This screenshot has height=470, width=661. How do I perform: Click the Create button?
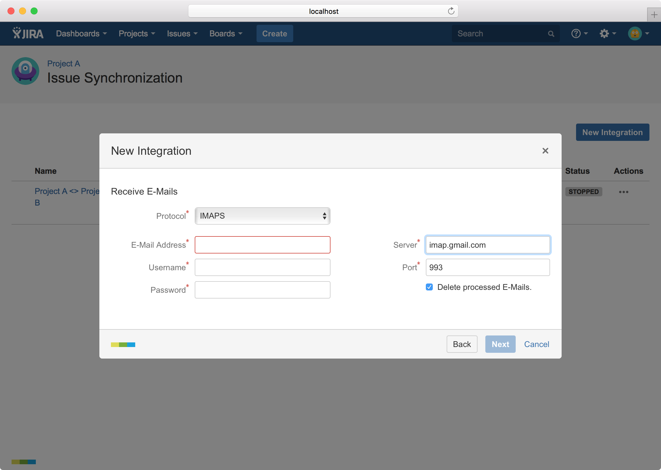pyautogui.click(x=275, y=33)
